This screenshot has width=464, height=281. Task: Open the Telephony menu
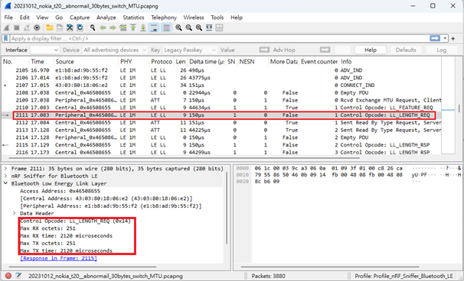point(164,18)
